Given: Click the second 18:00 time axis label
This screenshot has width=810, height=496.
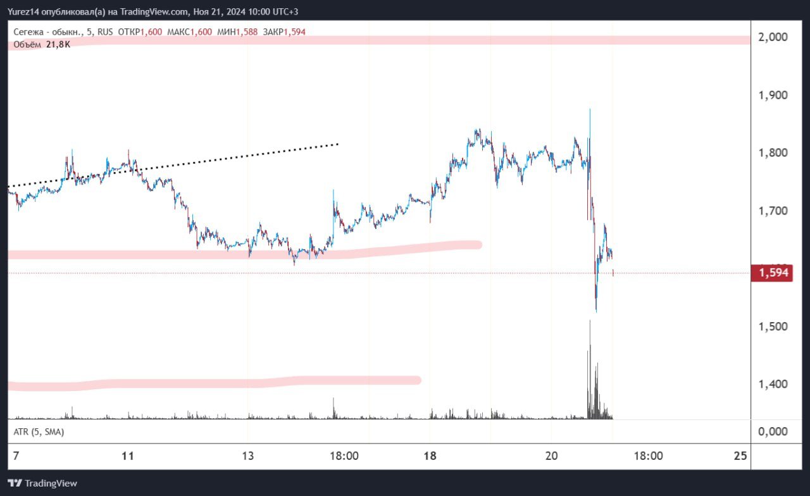Looking at the screenshot, I should [x=648, y=456].
